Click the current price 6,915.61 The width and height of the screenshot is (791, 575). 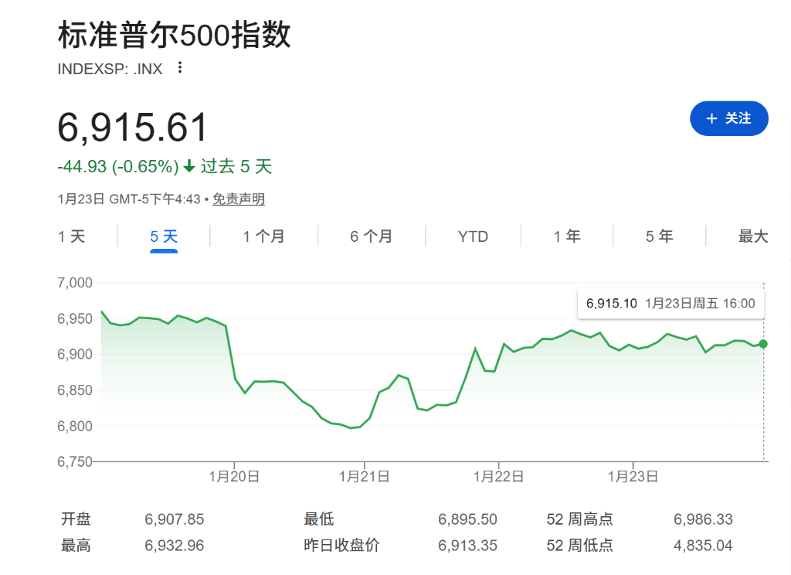pos(133,128)
